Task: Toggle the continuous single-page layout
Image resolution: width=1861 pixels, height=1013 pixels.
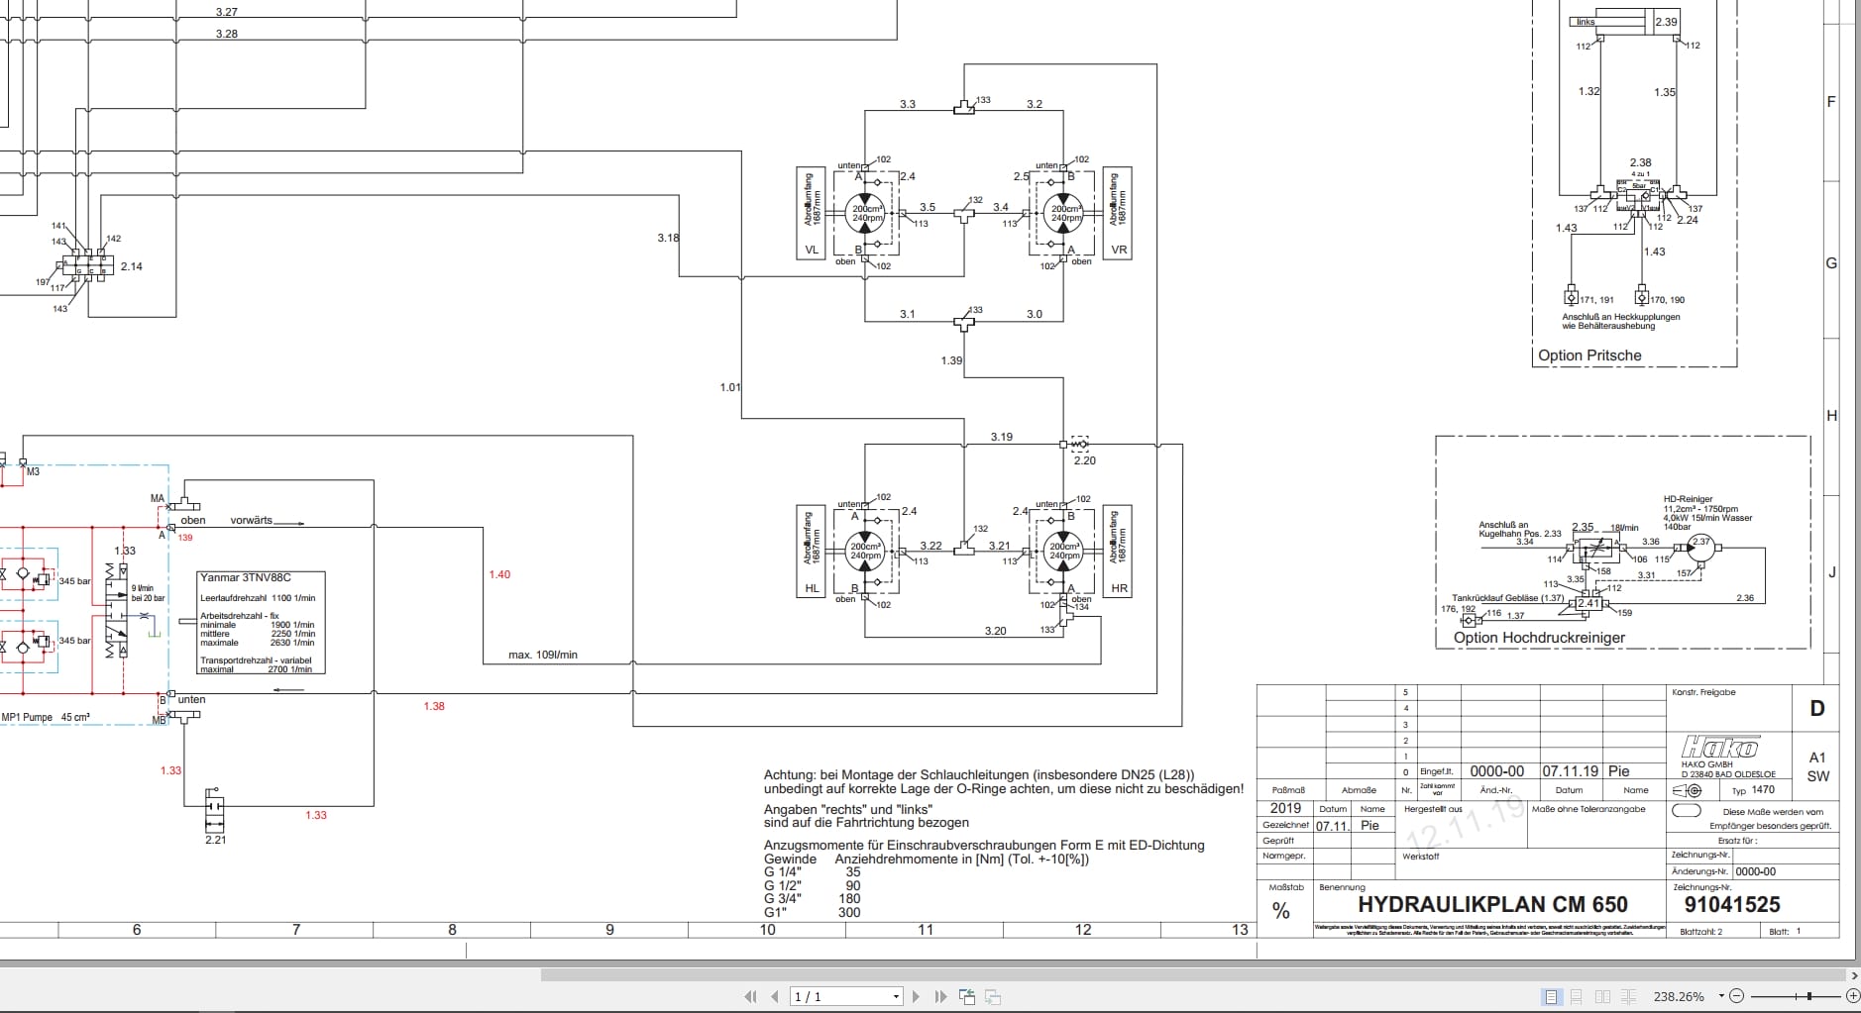Action: click(x=1578, y=996)
